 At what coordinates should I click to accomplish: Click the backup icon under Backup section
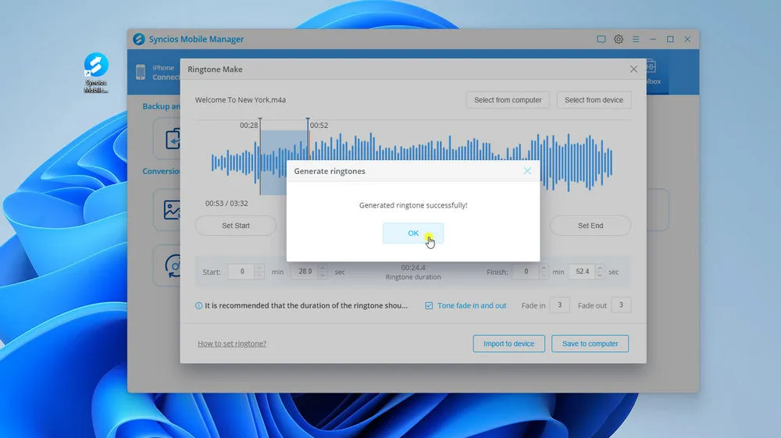pyautogui.click(x=173, y=138)
